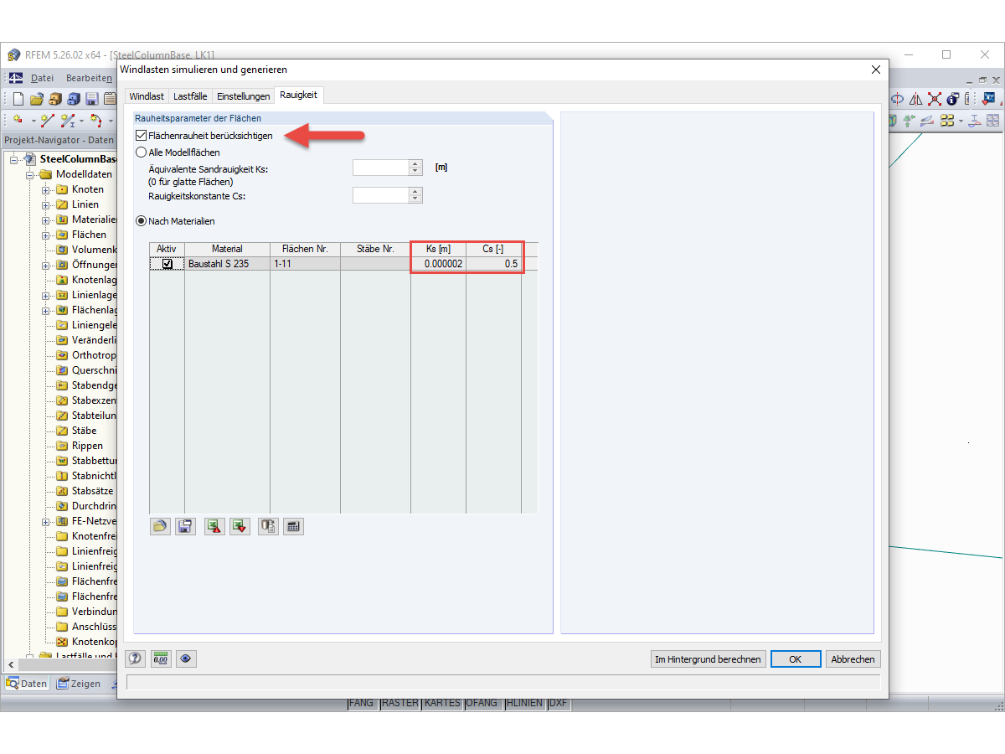Open the Bearbeiten menu
This screenshot has height=754, width=1005.
(x=89, y=78)
